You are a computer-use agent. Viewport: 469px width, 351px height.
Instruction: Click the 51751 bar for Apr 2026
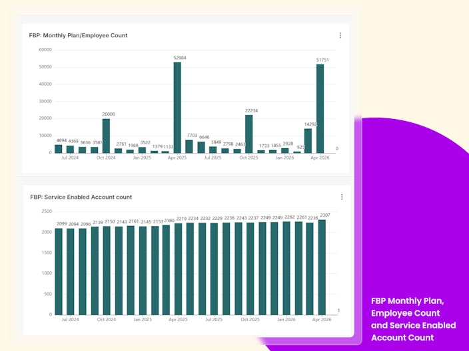pos(320,108)
